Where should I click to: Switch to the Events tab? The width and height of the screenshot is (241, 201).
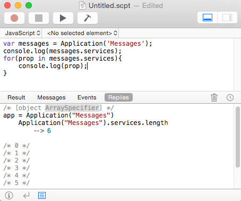click(87, 97)
